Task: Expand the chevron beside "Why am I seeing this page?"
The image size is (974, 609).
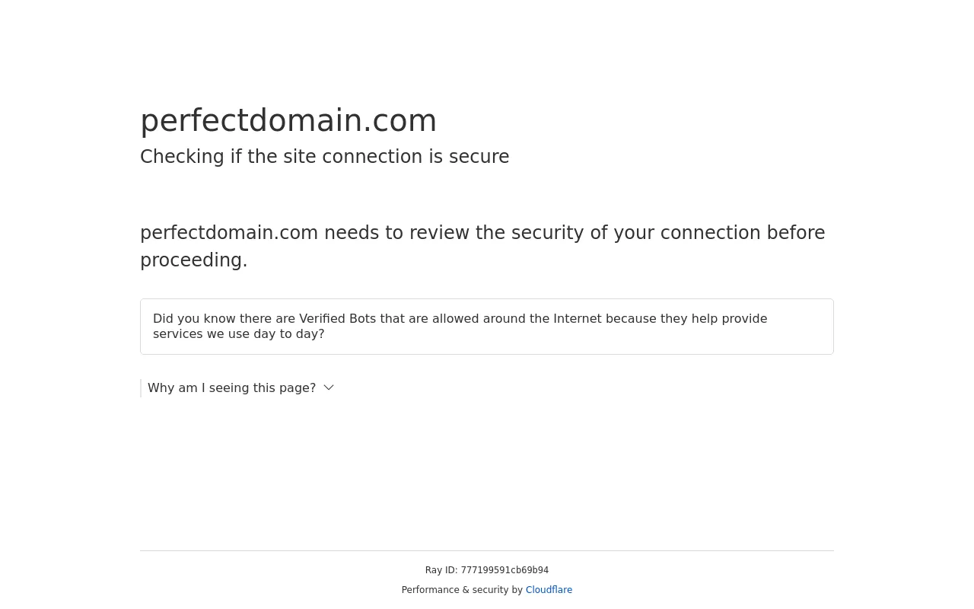Action: click(329, 387)
